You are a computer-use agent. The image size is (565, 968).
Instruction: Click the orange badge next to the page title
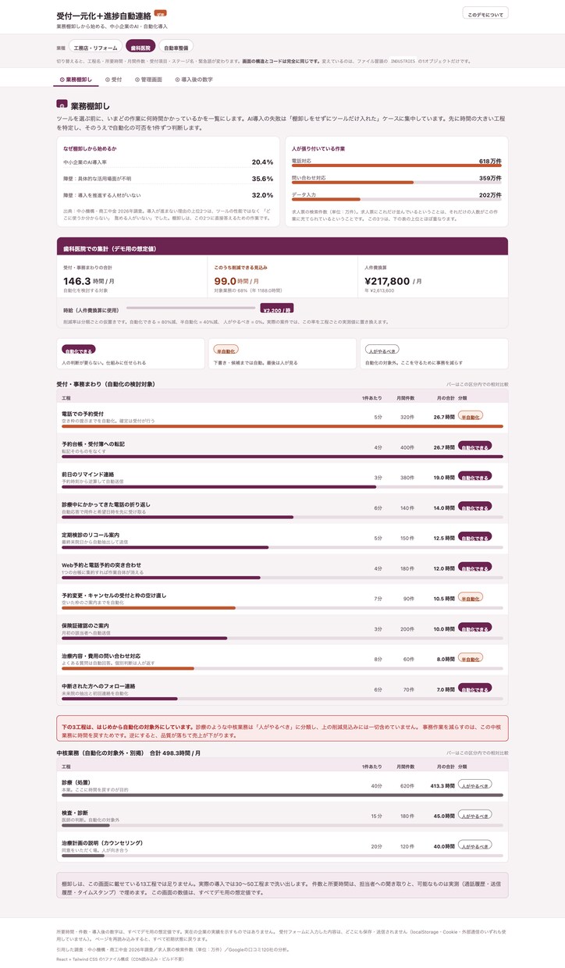tap(160, 14)
